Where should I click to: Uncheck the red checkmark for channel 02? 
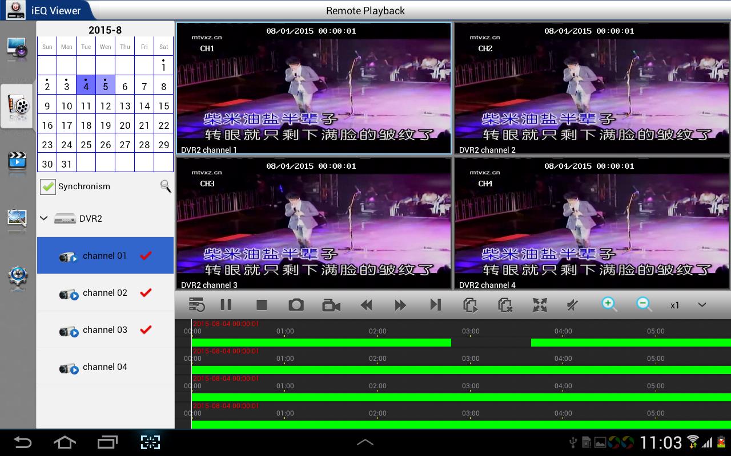tap(146, 292)
